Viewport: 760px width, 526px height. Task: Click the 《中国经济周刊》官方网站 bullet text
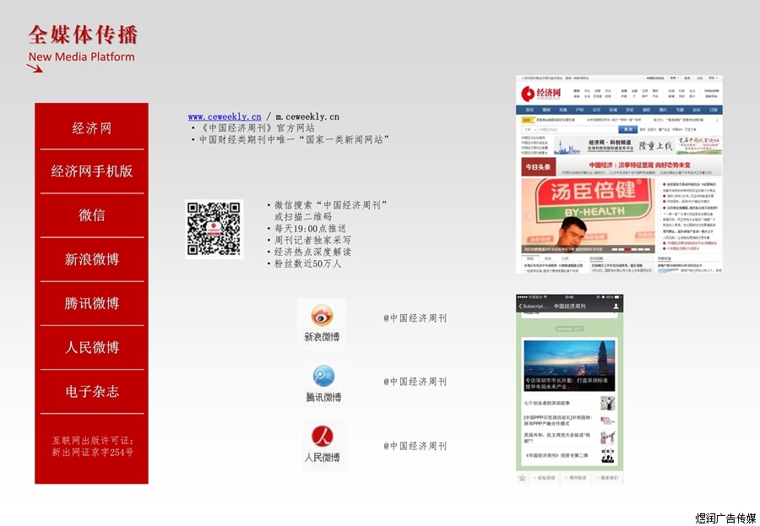(257, 128)
